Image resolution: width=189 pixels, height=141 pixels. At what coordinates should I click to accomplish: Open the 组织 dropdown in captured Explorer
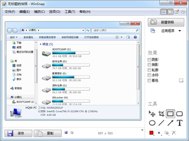14,37
